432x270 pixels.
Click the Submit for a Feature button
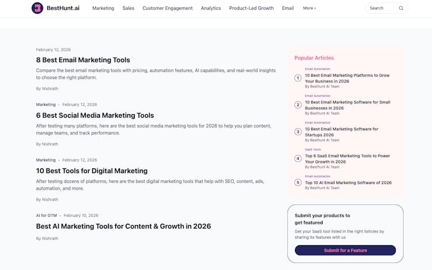(x=345, y=250)
